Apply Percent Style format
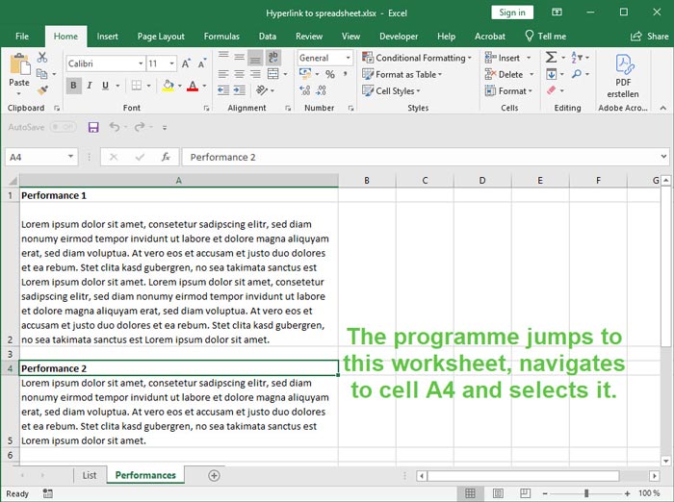Image resolution: width=674 pixels, height=502 pixels. (329, 74)
